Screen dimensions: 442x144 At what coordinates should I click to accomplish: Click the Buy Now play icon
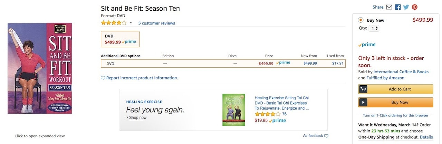click(363, 102)
